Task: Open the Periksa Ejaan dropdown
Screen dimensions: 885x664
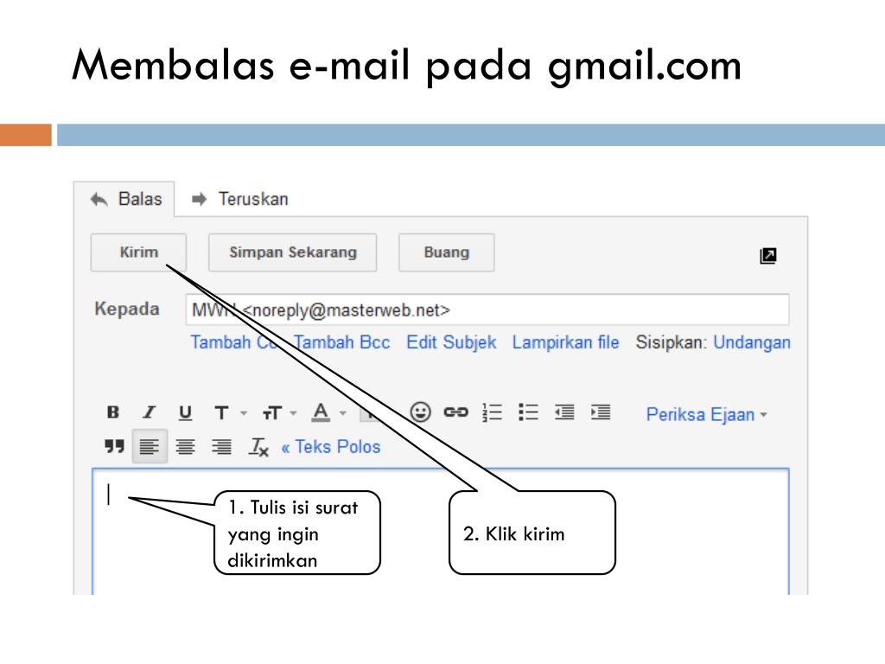Action: [x=707, y=414]
